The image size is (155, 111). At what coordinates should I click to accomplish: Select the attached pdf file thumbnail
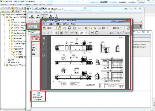tap(38, 96)
